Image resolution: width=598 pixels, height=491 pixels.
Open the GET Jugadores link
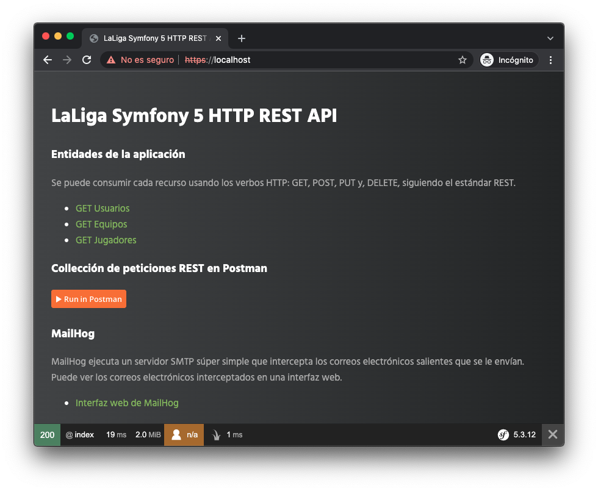pos(106,240)
